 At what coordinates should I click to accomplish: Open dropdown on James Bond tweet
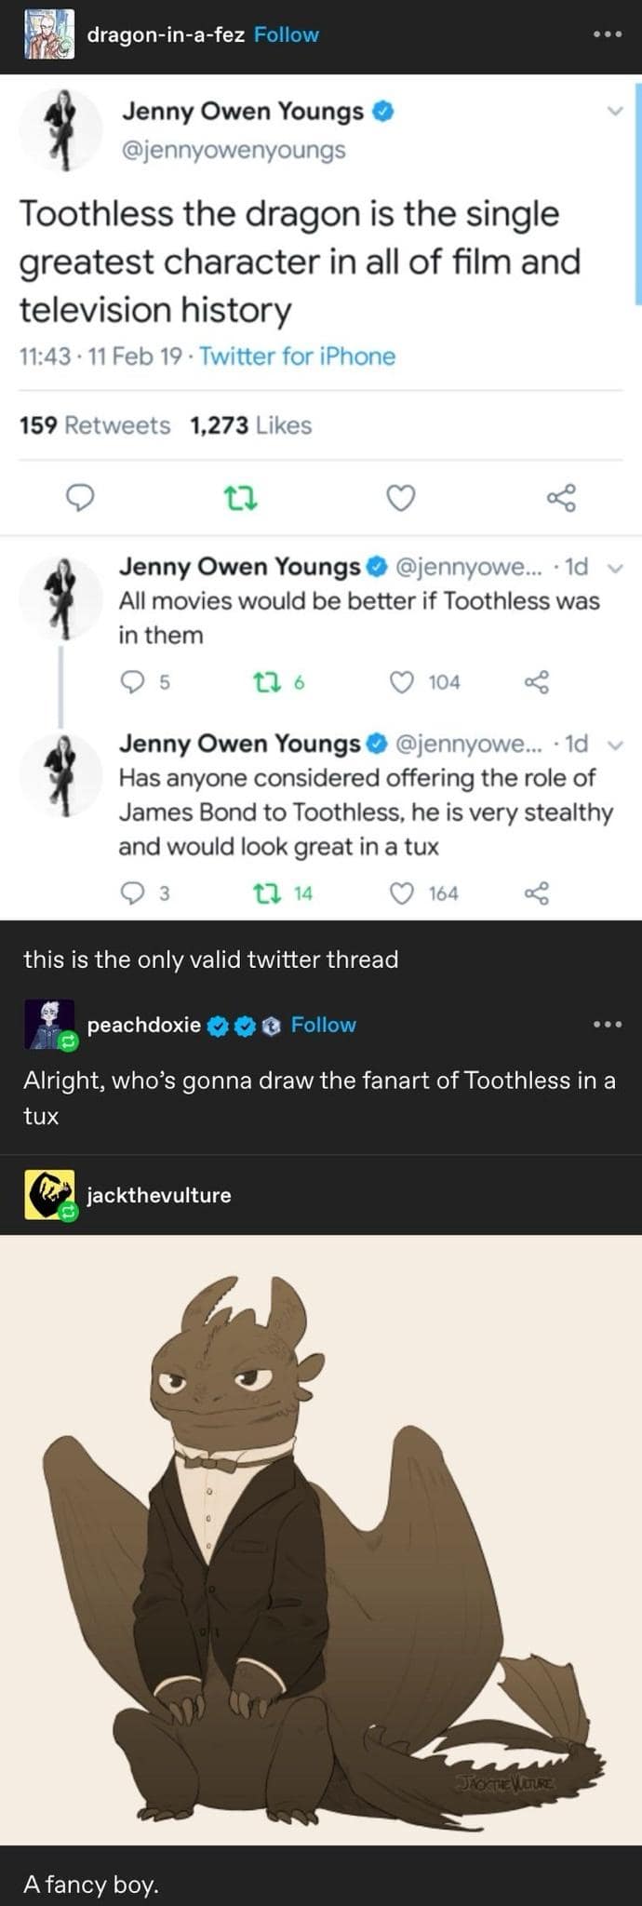[x=613, y=744]
